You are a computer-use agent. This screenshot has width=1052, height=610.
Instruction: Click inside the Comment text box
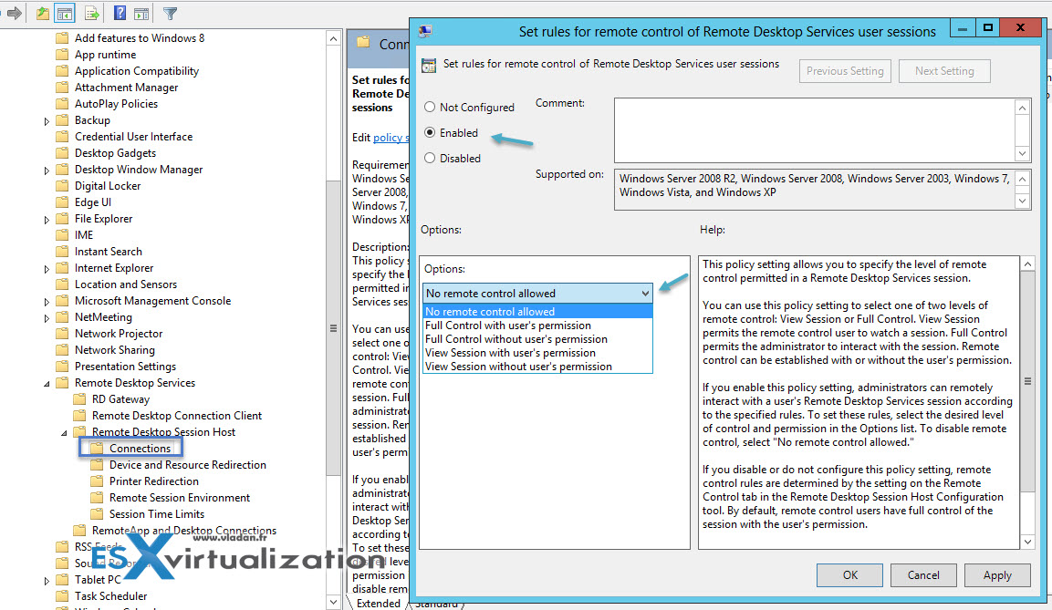[815, 130]
